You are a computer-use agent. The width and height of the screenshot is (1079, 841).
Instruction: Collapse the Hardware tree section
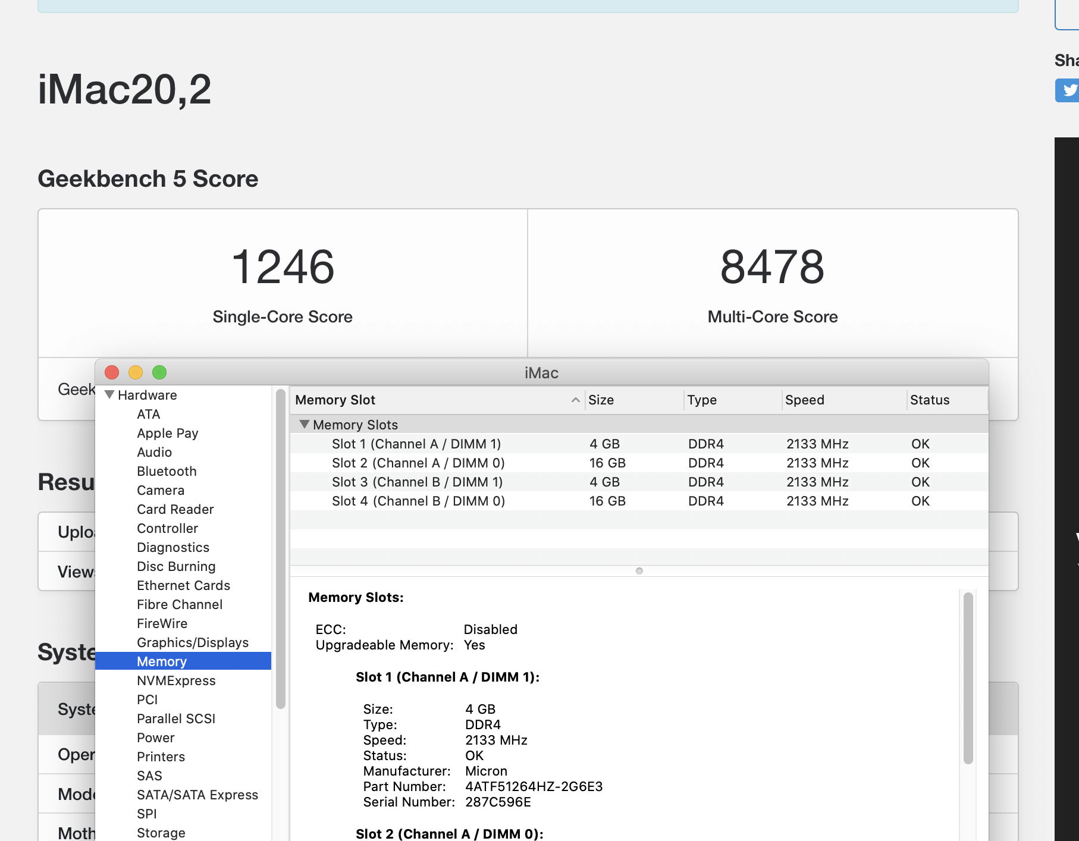(x=109, y=395)
